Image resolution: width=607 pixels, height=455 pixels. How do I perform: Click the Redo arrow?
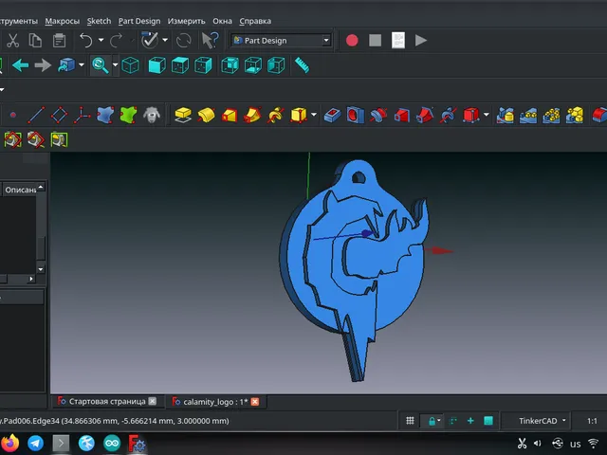point(116,40)
